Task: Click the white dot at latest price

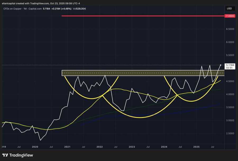Action: (x=221, y=65)
